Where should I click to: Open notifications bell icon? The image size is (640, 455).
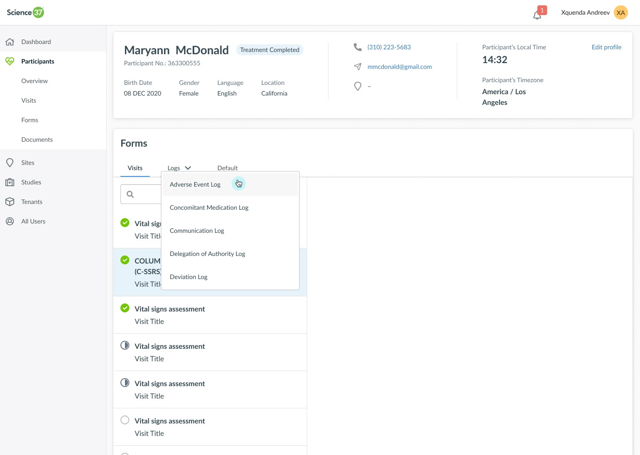[537, 15]
